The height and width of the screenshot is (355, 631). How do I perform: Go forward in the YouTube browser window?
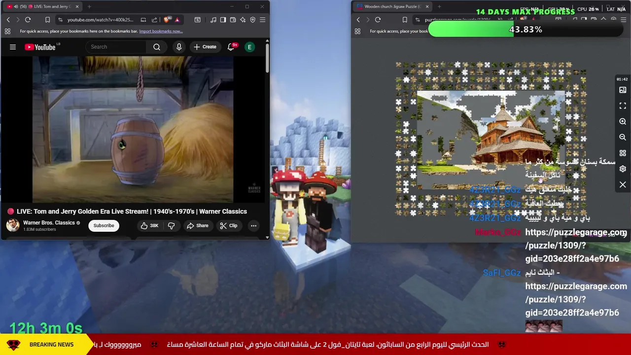18,20
